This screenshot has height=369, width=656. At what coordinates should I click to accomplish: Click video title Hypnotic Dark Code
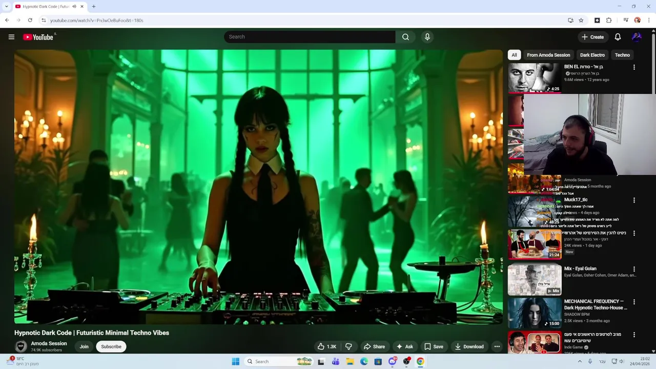(x=92, y=333)
